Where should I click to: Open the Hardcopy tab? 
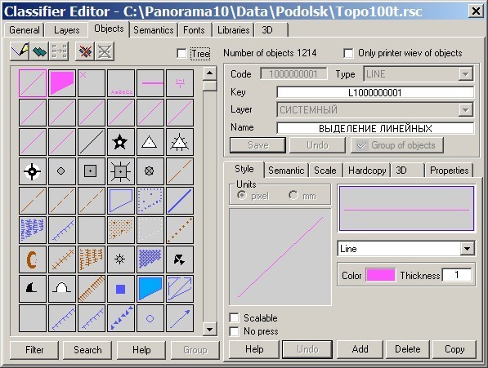pyautogui.click(x=367, y=171)
